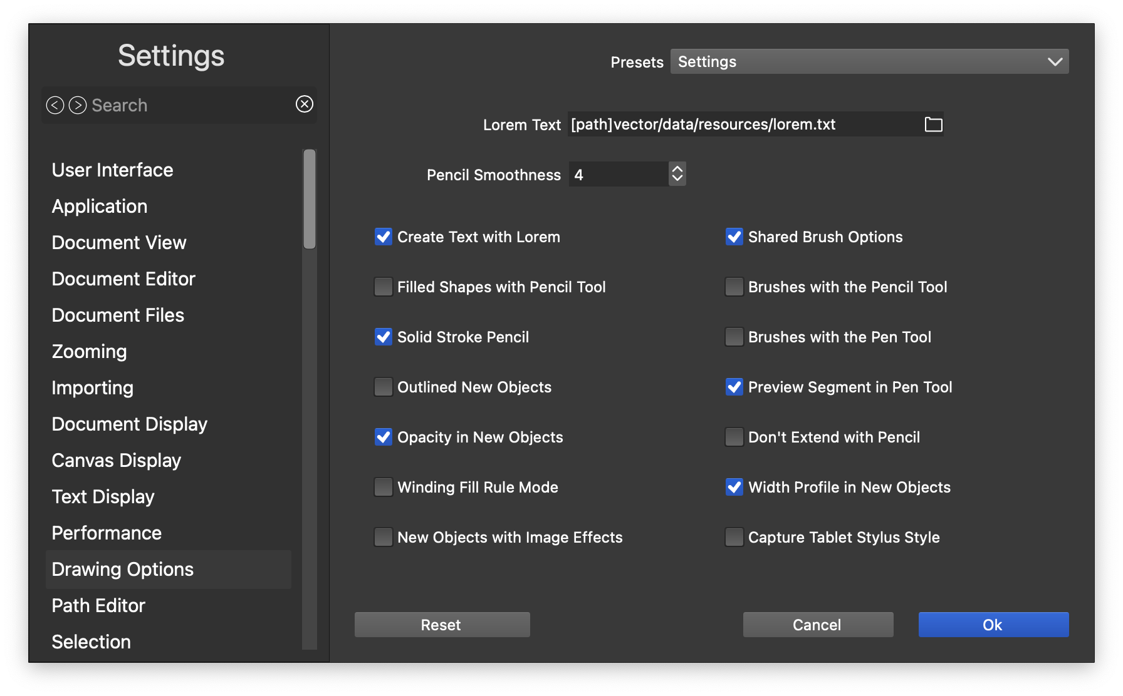Click the Lorem Text path field

[x=743, y=125]
